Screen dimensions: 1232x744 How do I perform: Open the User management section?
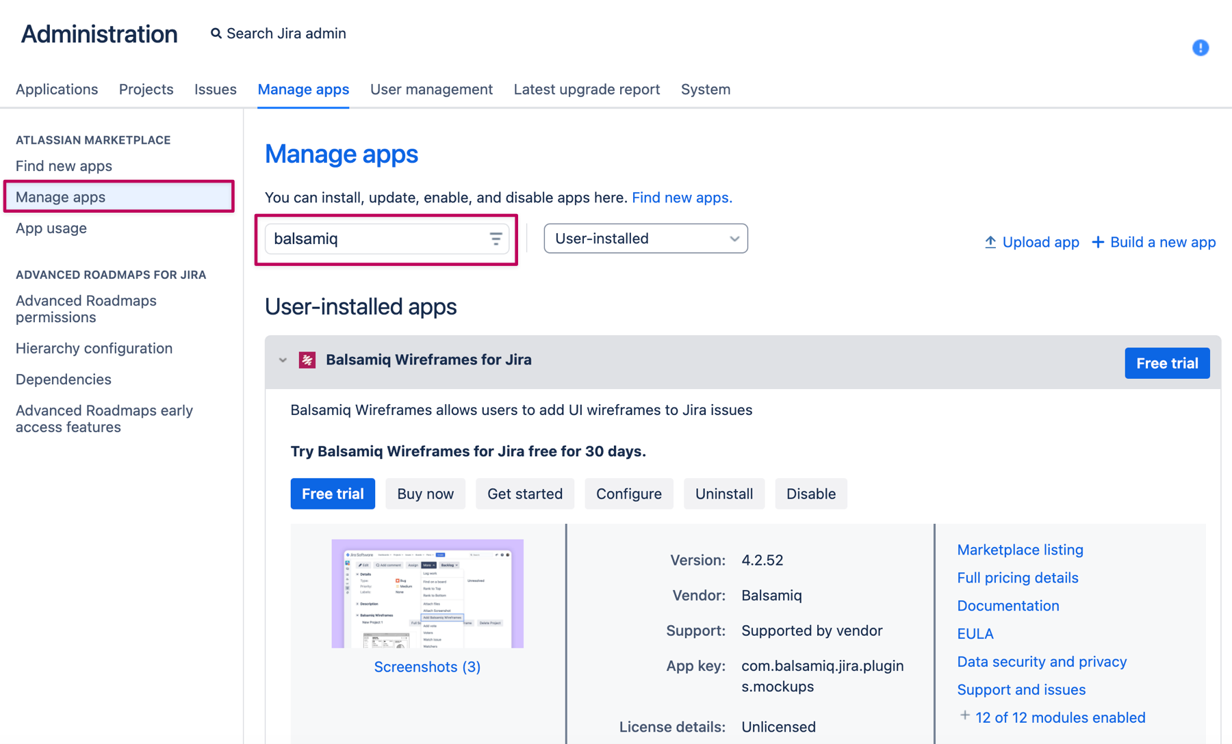coord(431,89)
